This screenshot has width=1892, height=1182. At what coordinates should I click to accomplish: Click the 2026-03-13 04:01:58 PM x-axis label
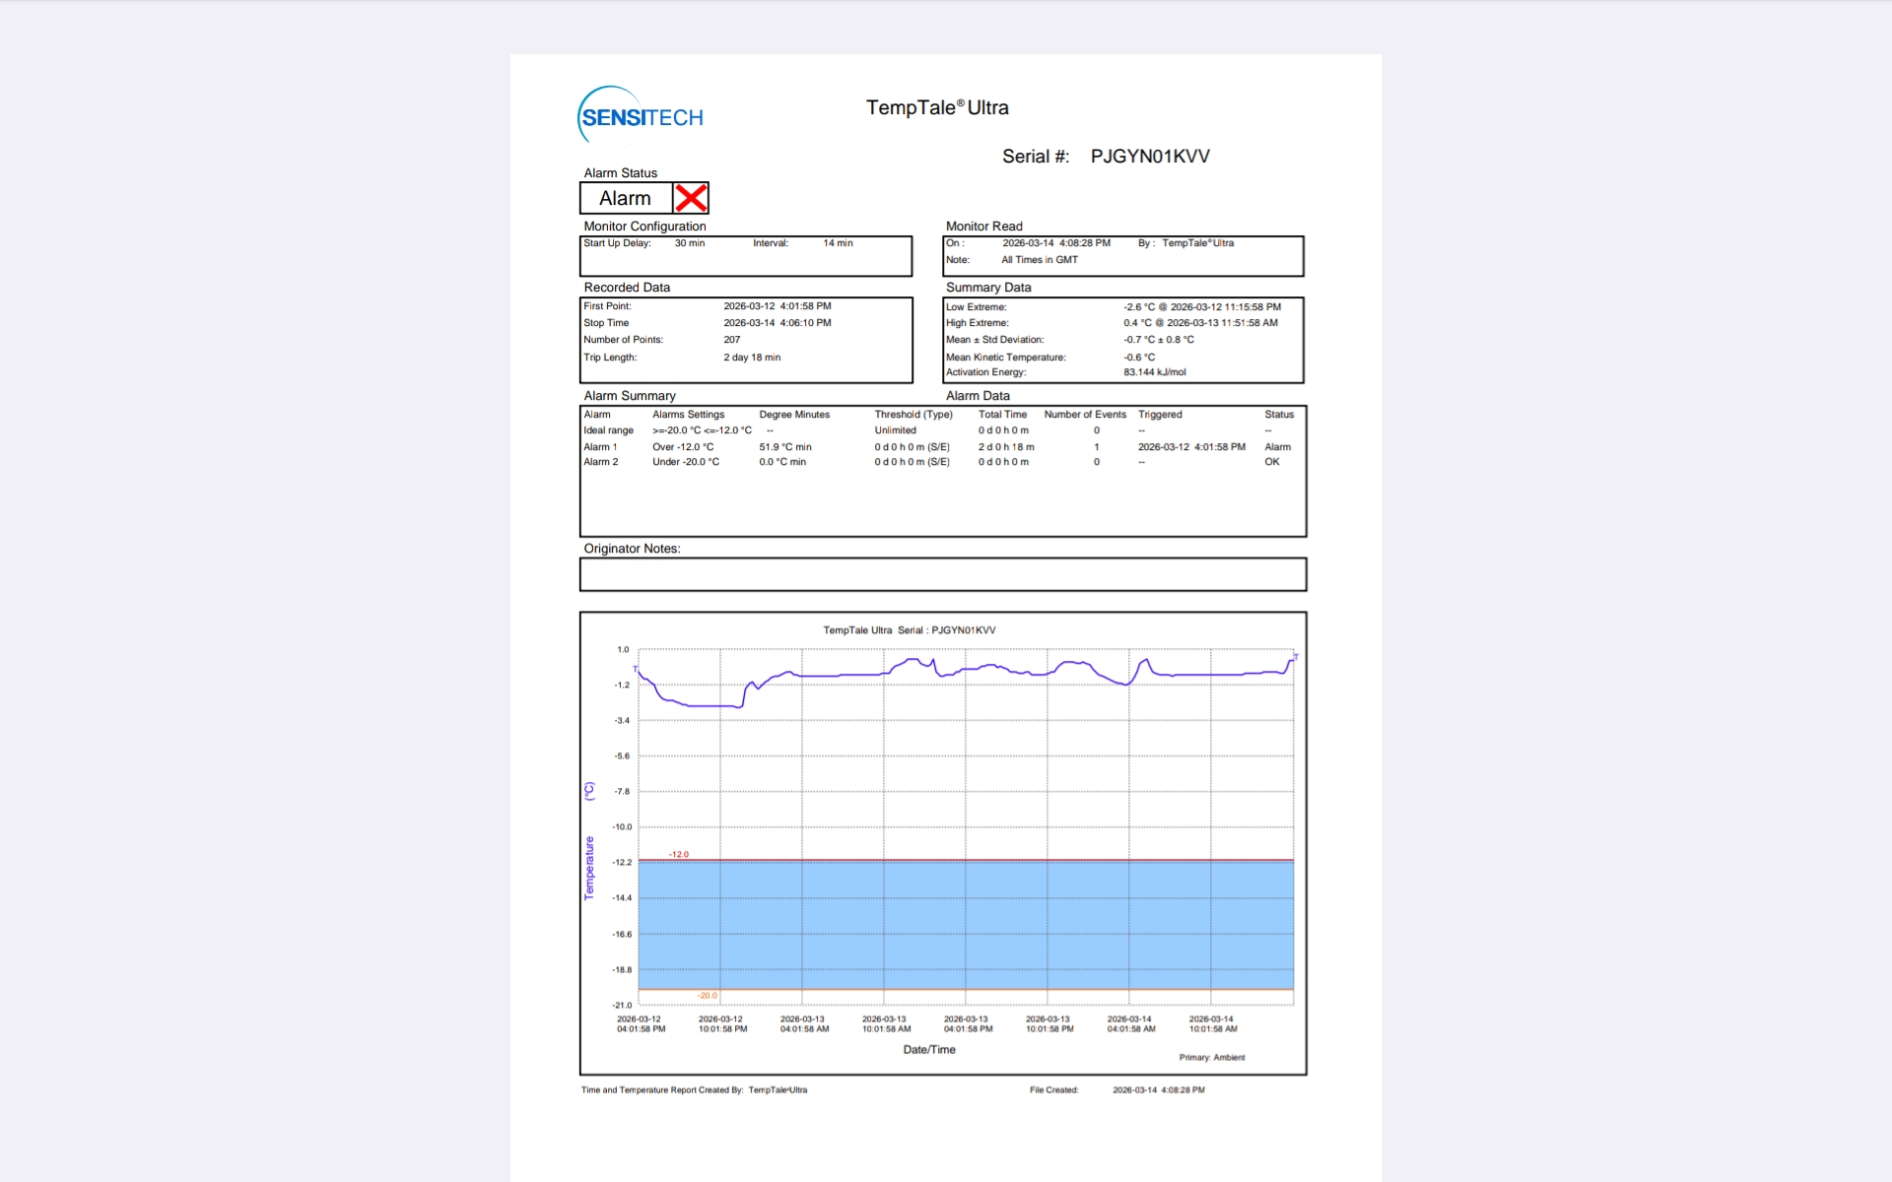968,1023
